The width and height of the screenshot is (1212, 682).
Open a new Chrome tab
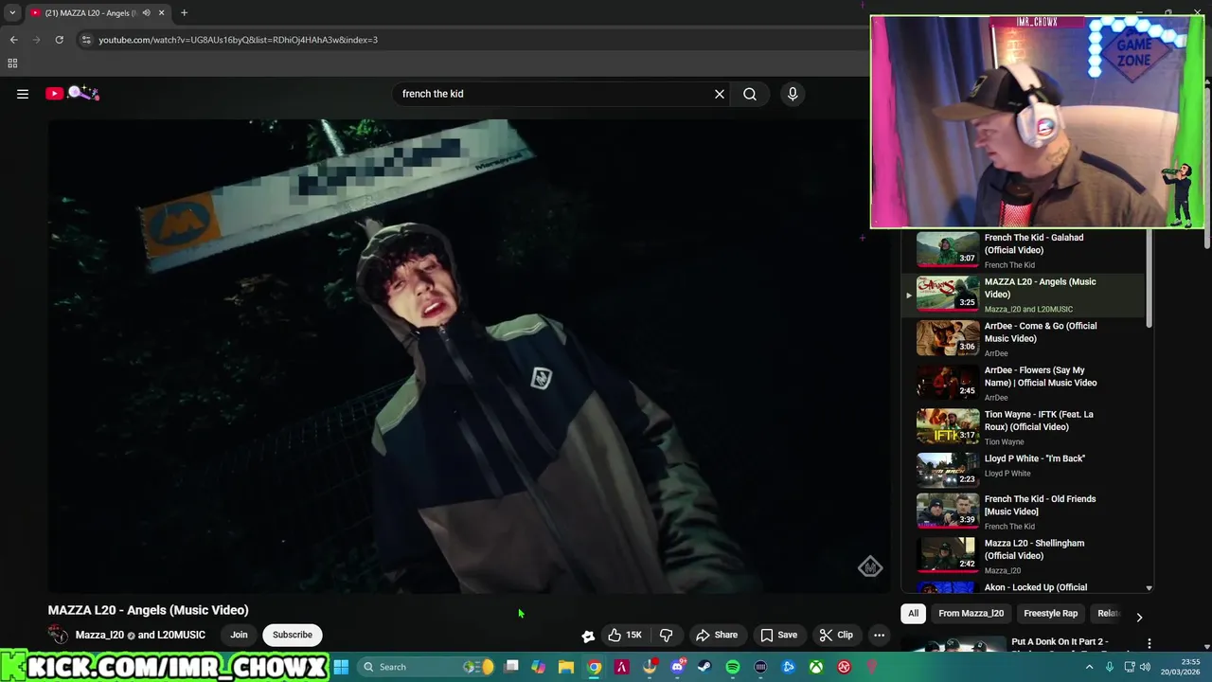pos(184,12)
